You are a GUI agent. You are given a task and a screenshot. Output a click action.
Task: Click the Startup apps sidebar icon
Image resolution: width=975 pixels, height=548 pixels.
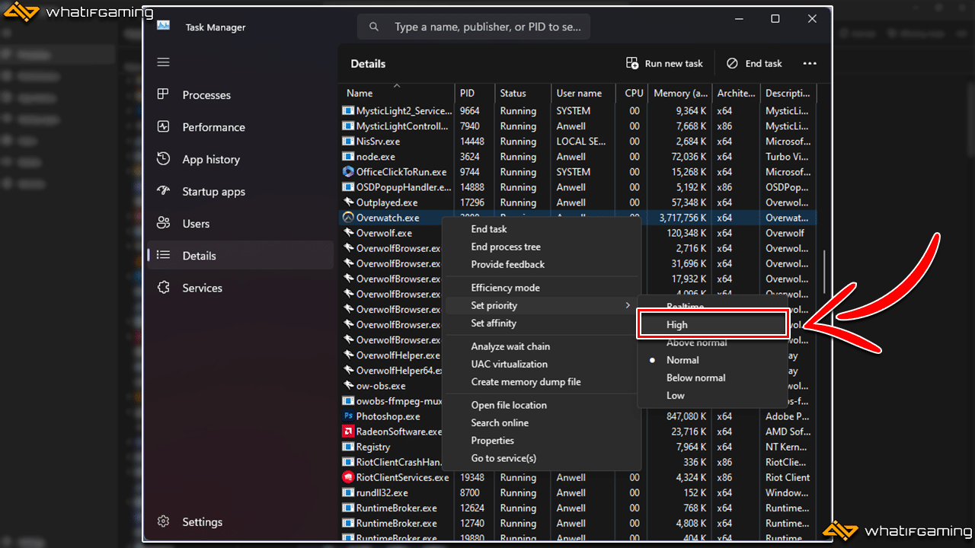[163, 191]
